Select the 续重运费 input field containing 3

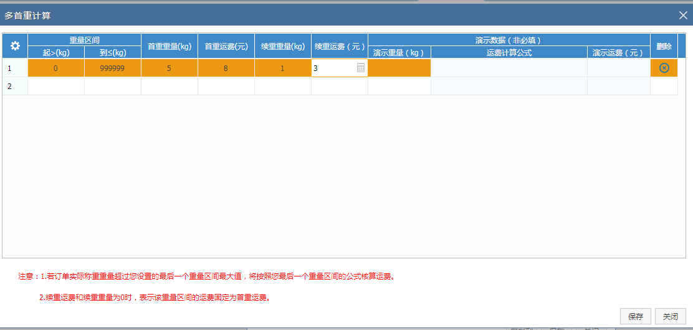[340, 68]
